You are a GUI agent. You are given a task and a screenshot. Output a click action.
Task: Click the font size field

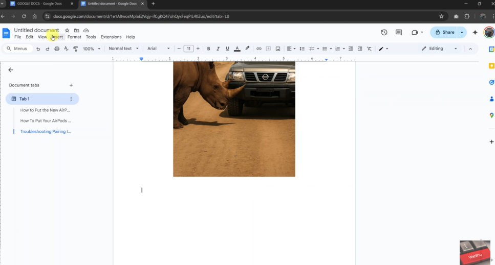[188, 49]
